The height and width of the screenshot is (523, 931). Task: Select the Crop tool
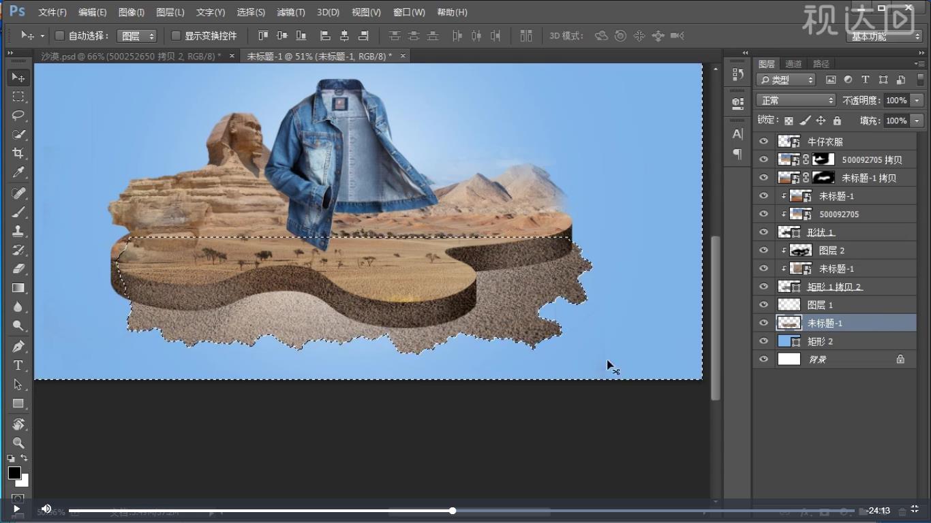pyautogui.click(x=18, y=153)
